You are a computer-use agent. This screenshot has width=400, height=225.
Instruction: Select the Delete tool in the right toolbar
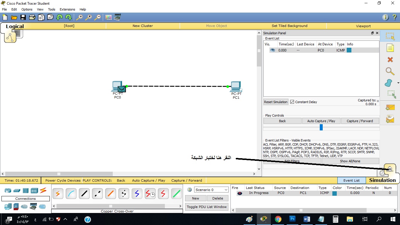pyautogui.click(x=390, y=59)
